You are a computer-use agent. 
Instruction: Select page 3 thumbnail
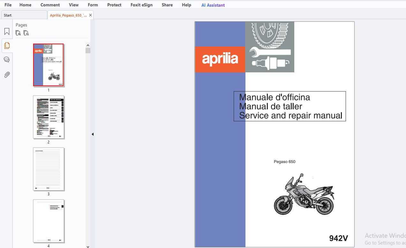(49, 169)
